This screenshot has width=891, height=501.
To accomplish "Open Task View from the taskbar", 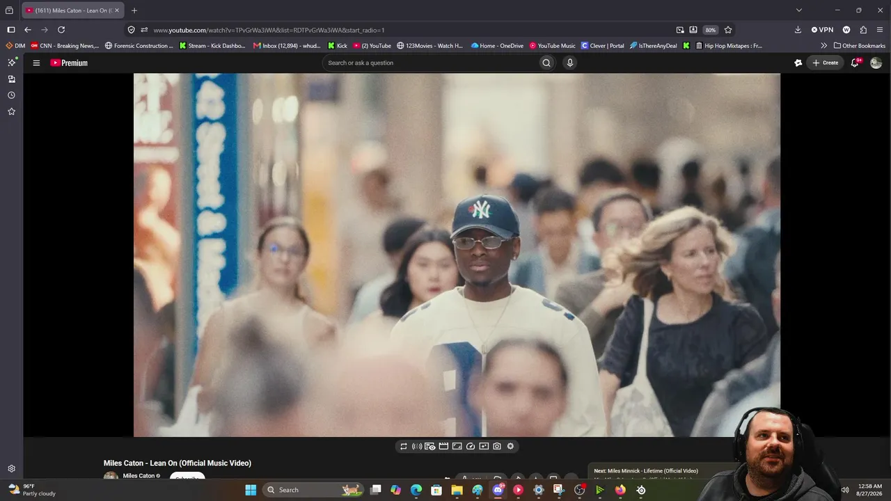I will click(x=376, y=490).
